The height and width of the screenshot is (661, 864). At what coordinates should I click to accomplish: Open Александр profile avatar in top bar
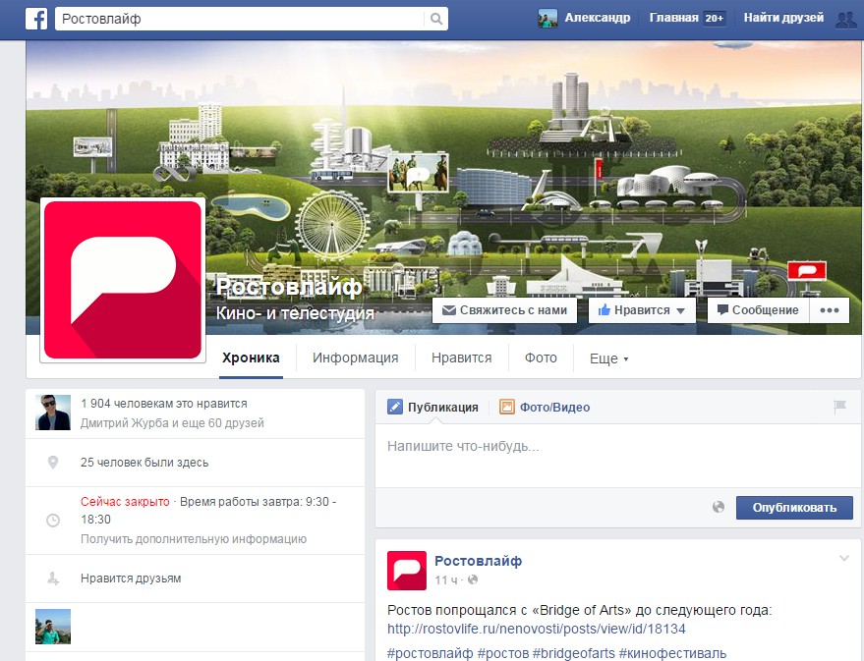coord(547,18)
